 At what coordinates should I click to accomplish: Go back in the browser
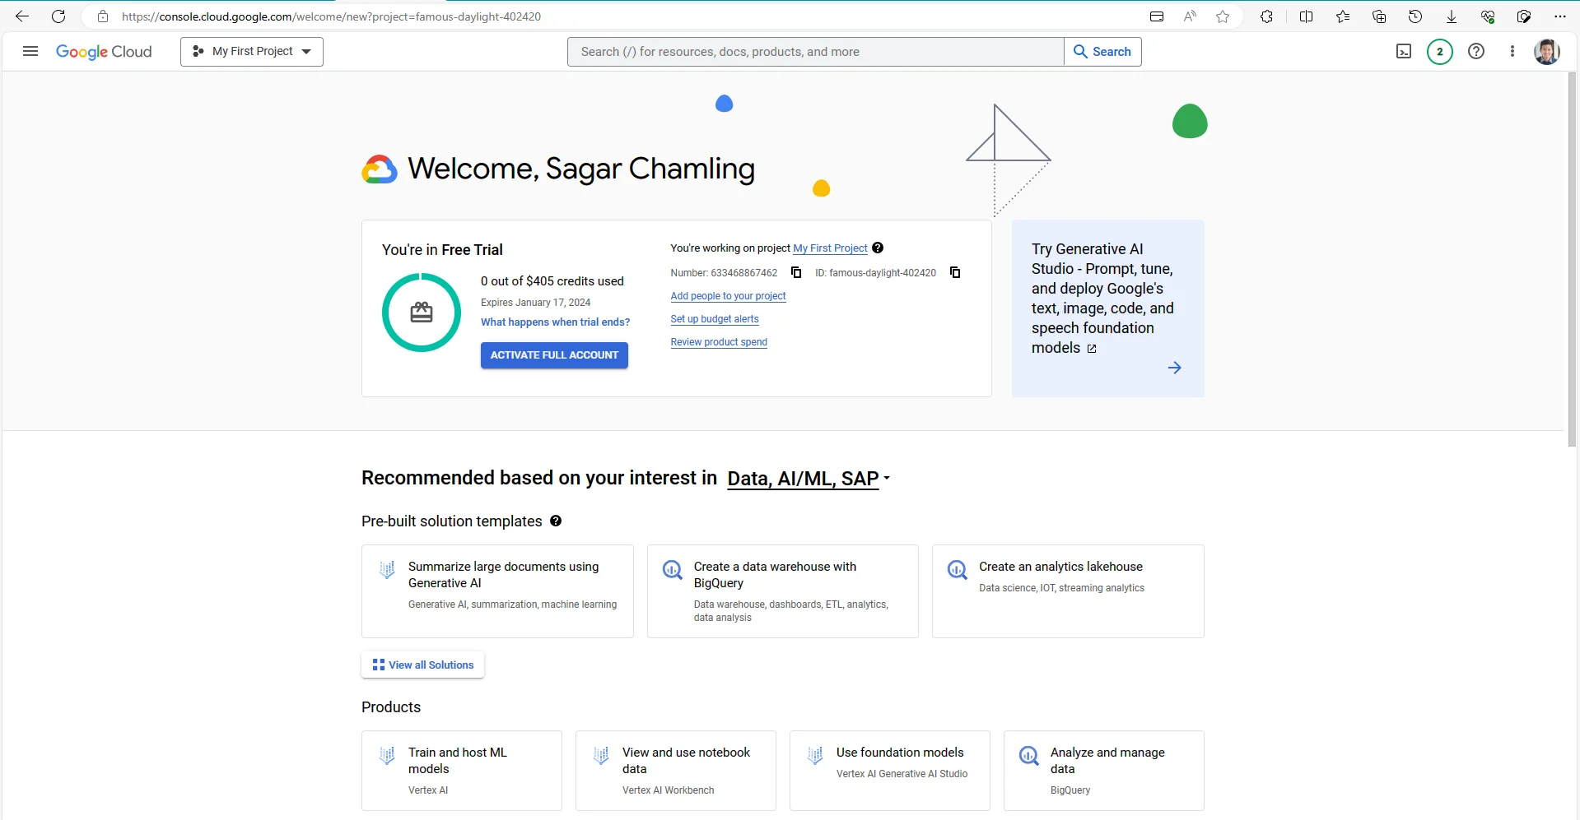(22, 16)
